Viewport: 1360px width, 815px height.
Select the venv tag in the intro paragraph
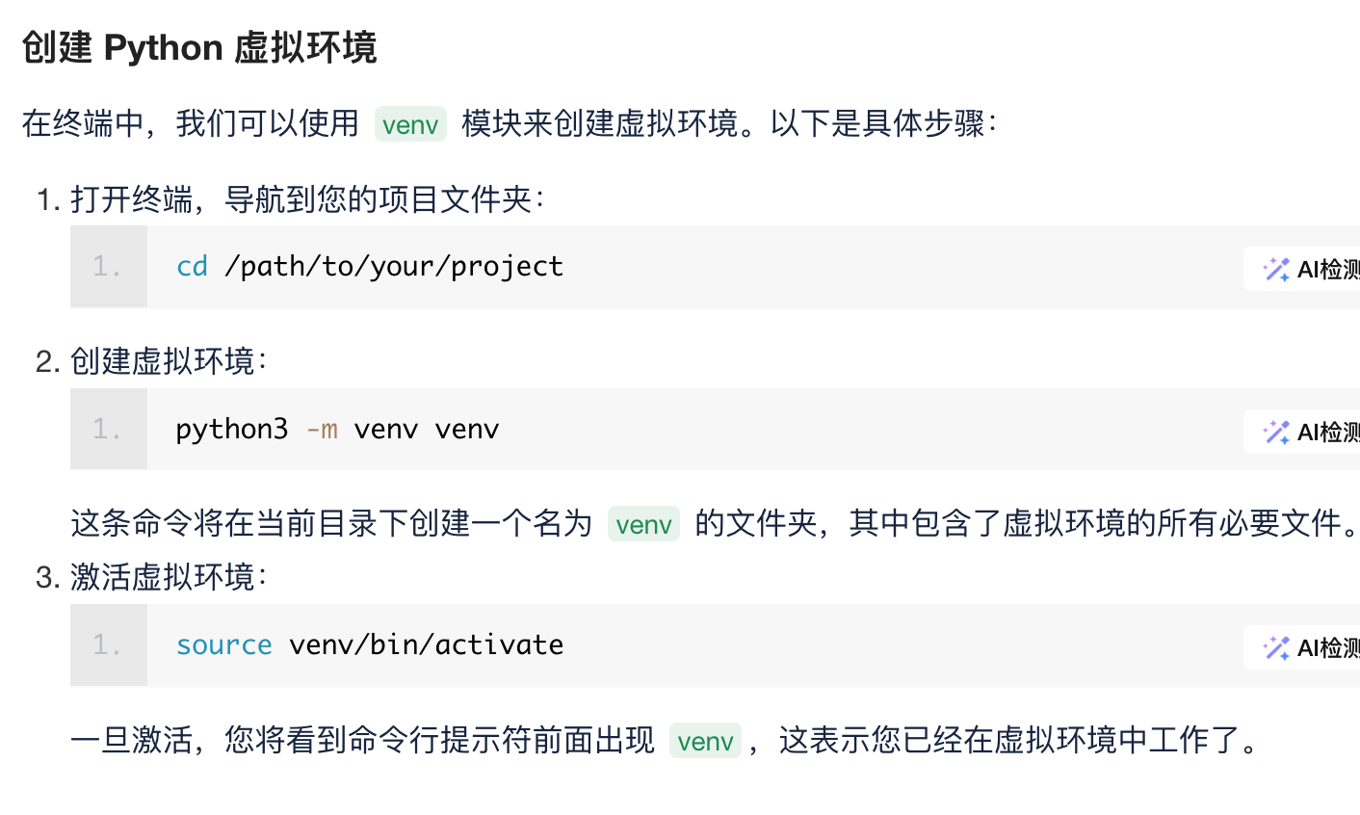point(410,124)
